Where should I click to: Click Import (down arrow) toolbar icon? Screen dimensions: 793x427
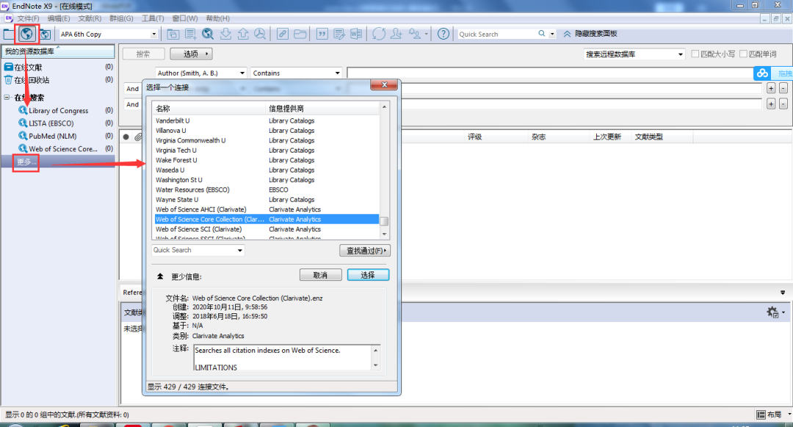225,34
